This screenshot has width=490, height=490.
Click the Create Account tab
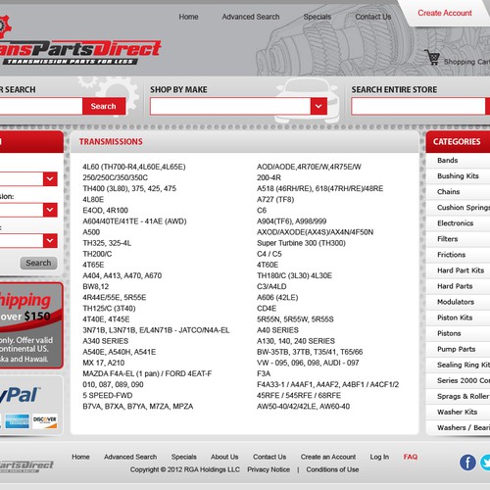[445, 13]
